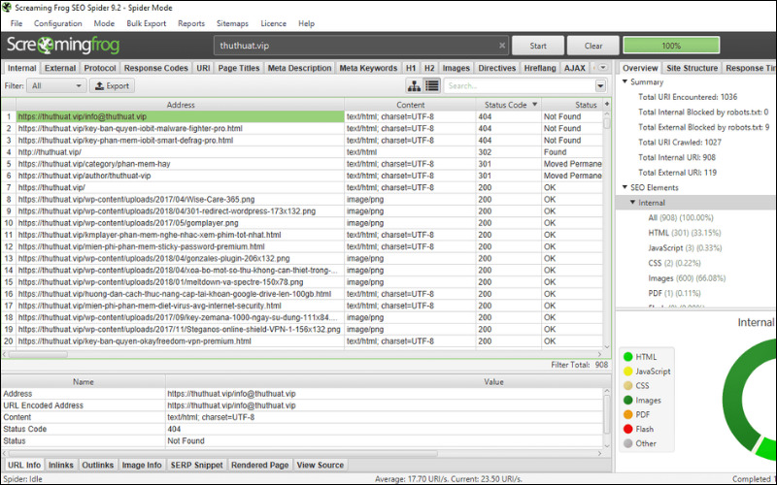Viewport: 777px width, 485px height.
Task: Open the Mode menu
Action: pos(104,23)
